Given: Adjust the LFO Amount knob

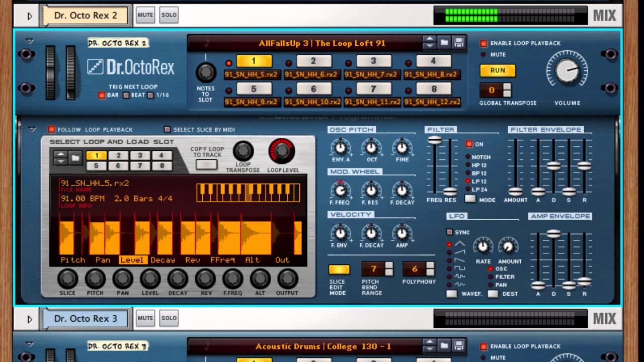Looking at the screenshot, I should click(508, 246).
